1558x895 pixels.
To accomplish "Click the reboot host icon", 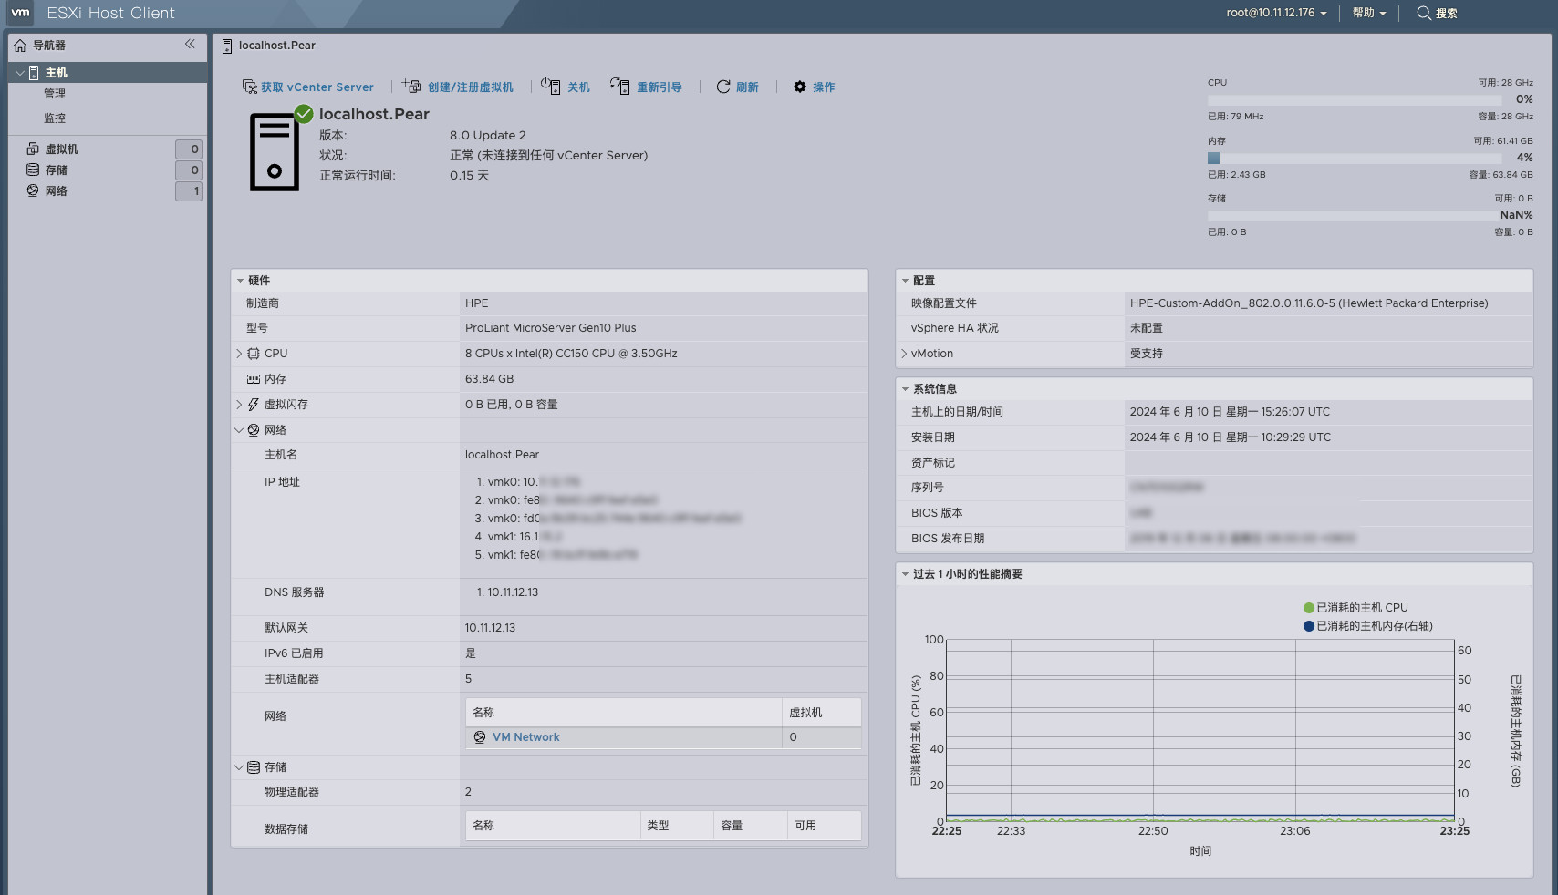I will point(619,86).
